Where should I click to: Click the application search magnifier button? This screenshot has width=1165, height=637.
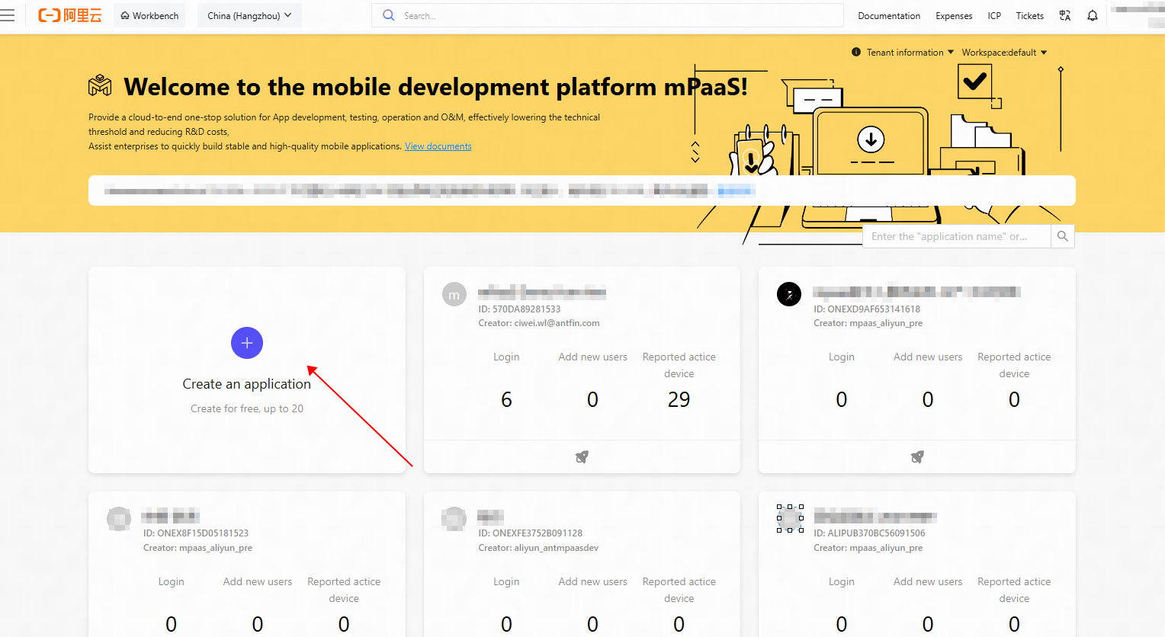coord(1063,237)
